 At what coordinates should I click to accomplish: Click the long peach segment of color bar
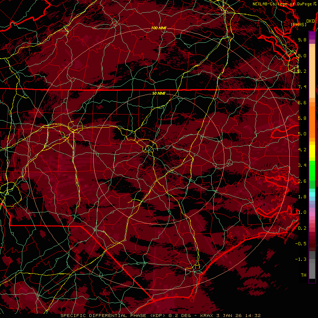[x=312, y=73]
